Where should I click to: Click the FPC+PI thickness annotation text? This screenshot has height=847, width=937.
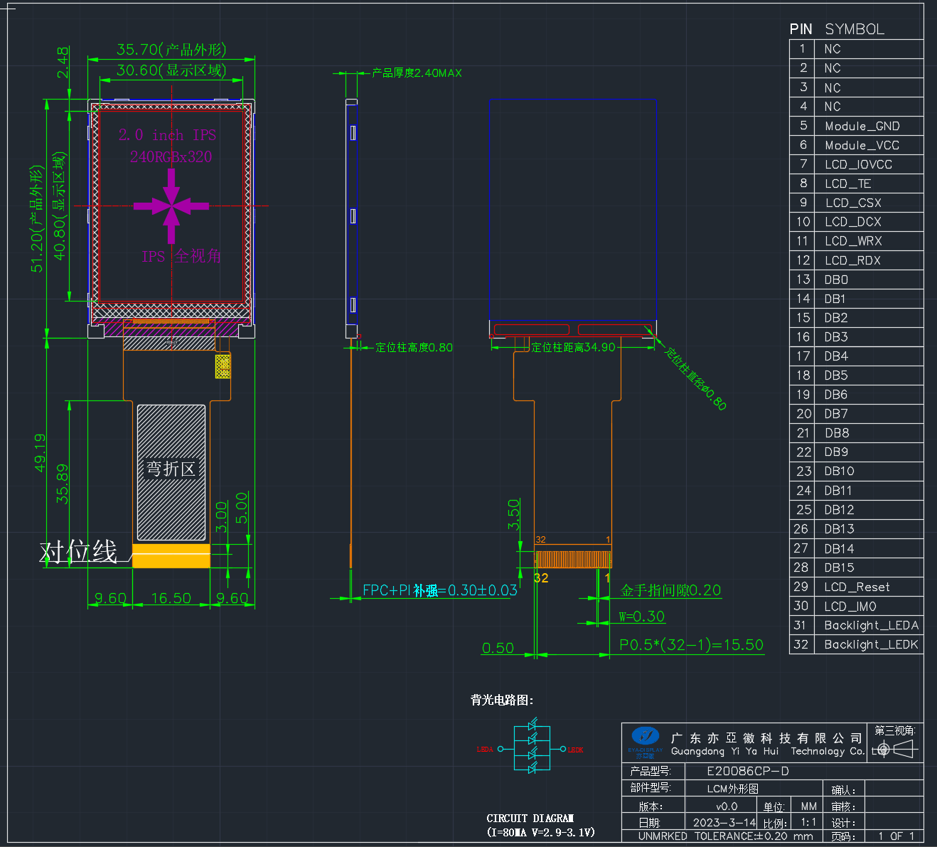pyautogui.click(x=440, y=590)
